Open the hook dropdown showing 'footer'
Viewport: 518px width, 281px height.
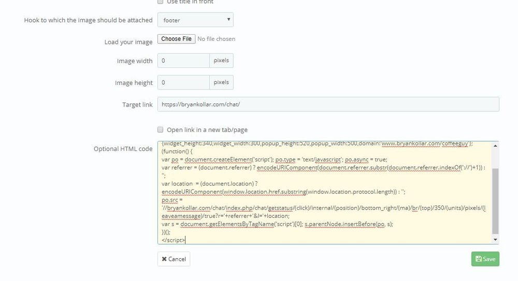[x=195, y=20]
